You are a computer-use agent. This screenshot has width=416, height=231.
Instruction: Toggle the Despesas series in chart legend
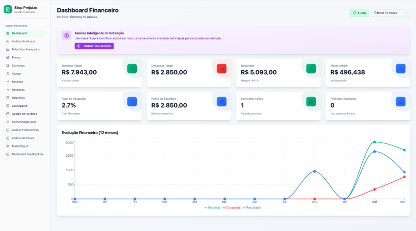click(x=231, y=207)
